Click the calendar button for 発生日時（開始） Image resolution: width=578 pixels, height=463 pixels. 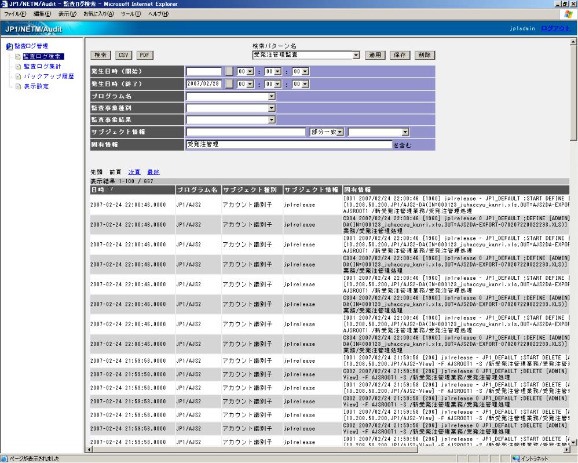pyautogui.click(x=229, y=71)
